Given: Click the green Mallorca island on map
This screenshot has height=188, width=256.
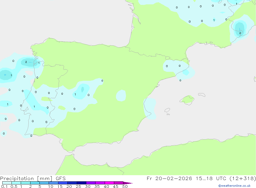Looking at the screenshot, I should pyautogui.click(x=187, y=100).
